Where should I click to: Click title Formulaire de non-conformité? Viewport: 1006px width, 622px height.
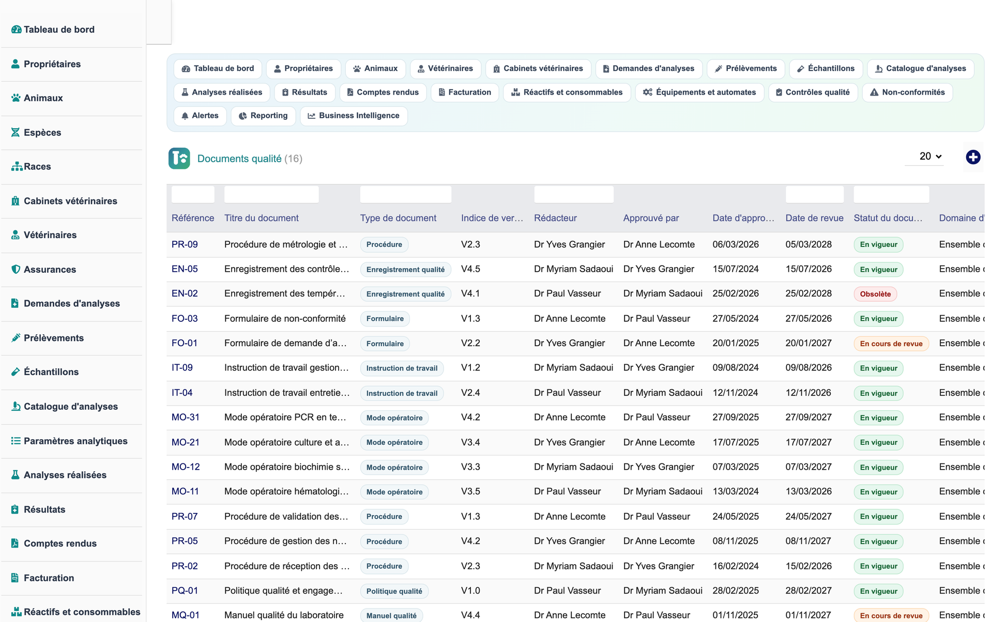285,319
